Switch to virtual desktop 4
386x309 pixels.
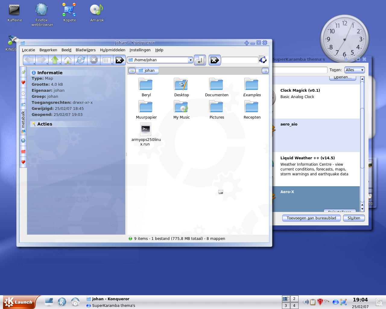point(294,305)
